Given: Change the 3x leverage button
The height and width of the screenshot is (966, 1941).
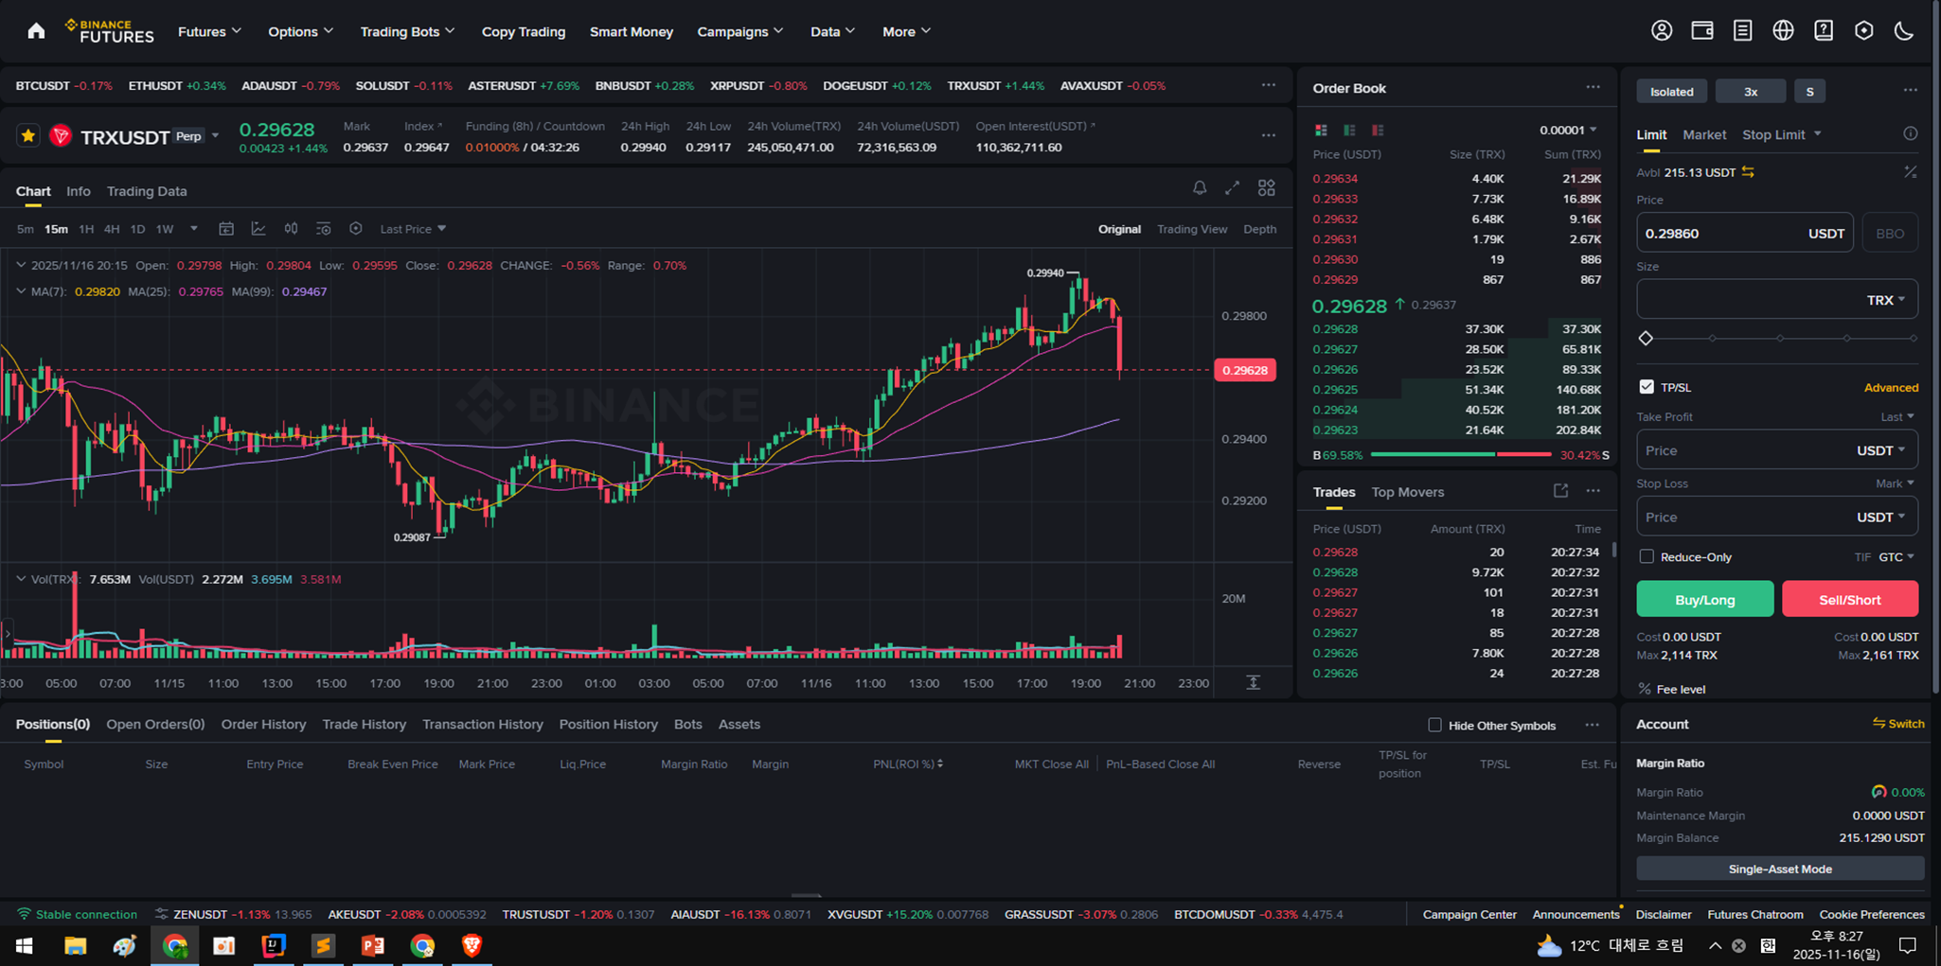Looking at the screenshot, I should pos(1751,91).
